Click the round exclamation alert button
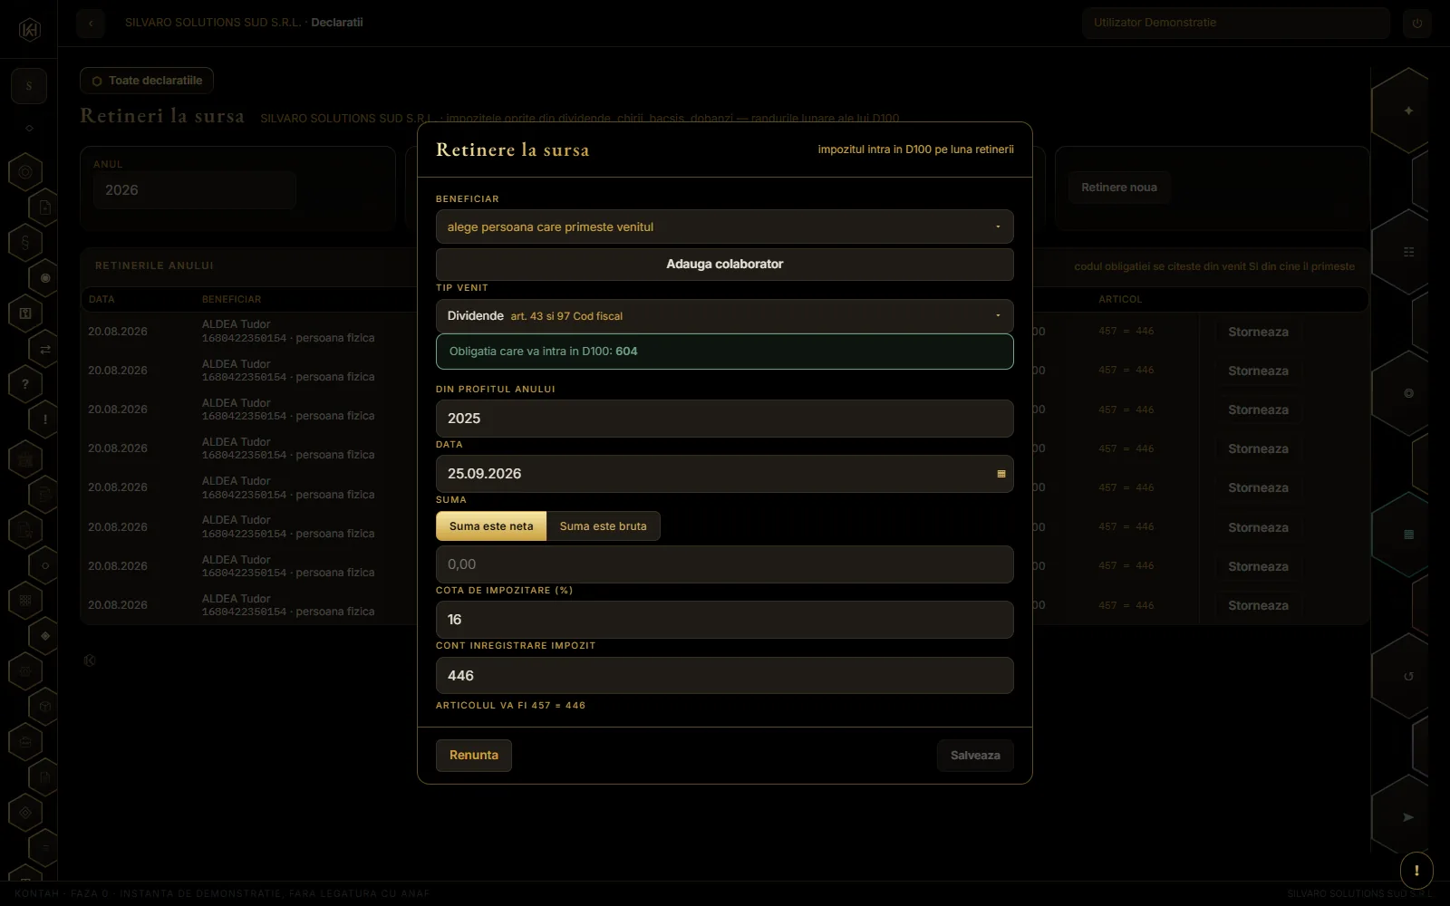This screenshot has height=906, width=1450. coord(1416,871)
